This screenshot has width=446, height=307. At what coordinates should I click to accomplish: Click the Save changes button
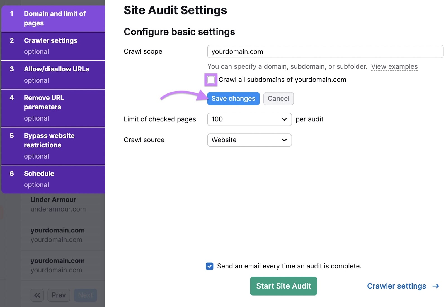[233, 98]
